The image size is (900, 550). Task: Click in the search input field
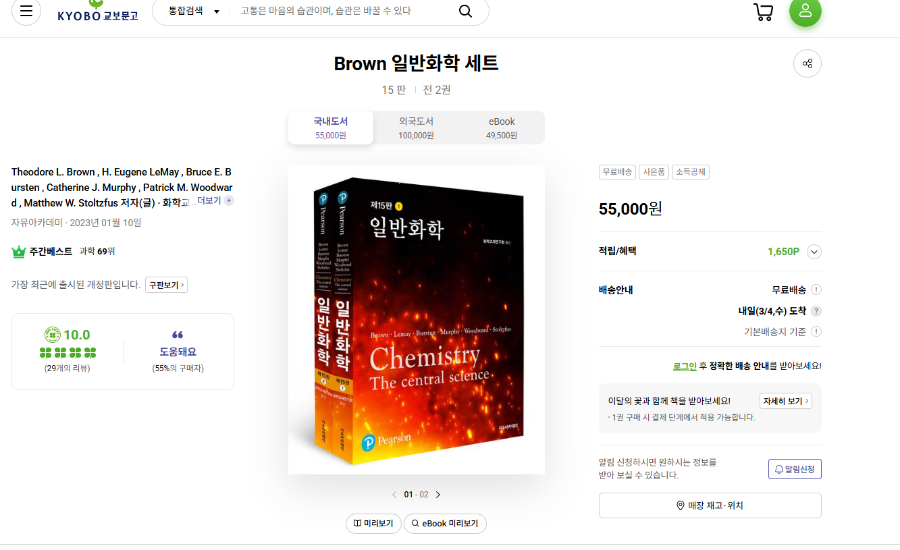pyautogui.click(x=344, y=11)
